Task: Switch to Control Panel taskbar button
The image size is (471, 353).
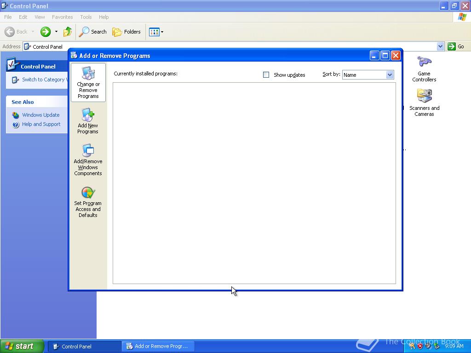Action: coord(85,347)
